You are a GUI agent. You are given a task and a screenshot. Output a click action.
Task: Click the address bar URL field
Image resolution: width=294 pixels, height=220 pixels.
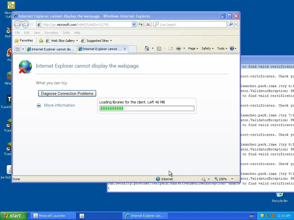click(x=84, y=25)
